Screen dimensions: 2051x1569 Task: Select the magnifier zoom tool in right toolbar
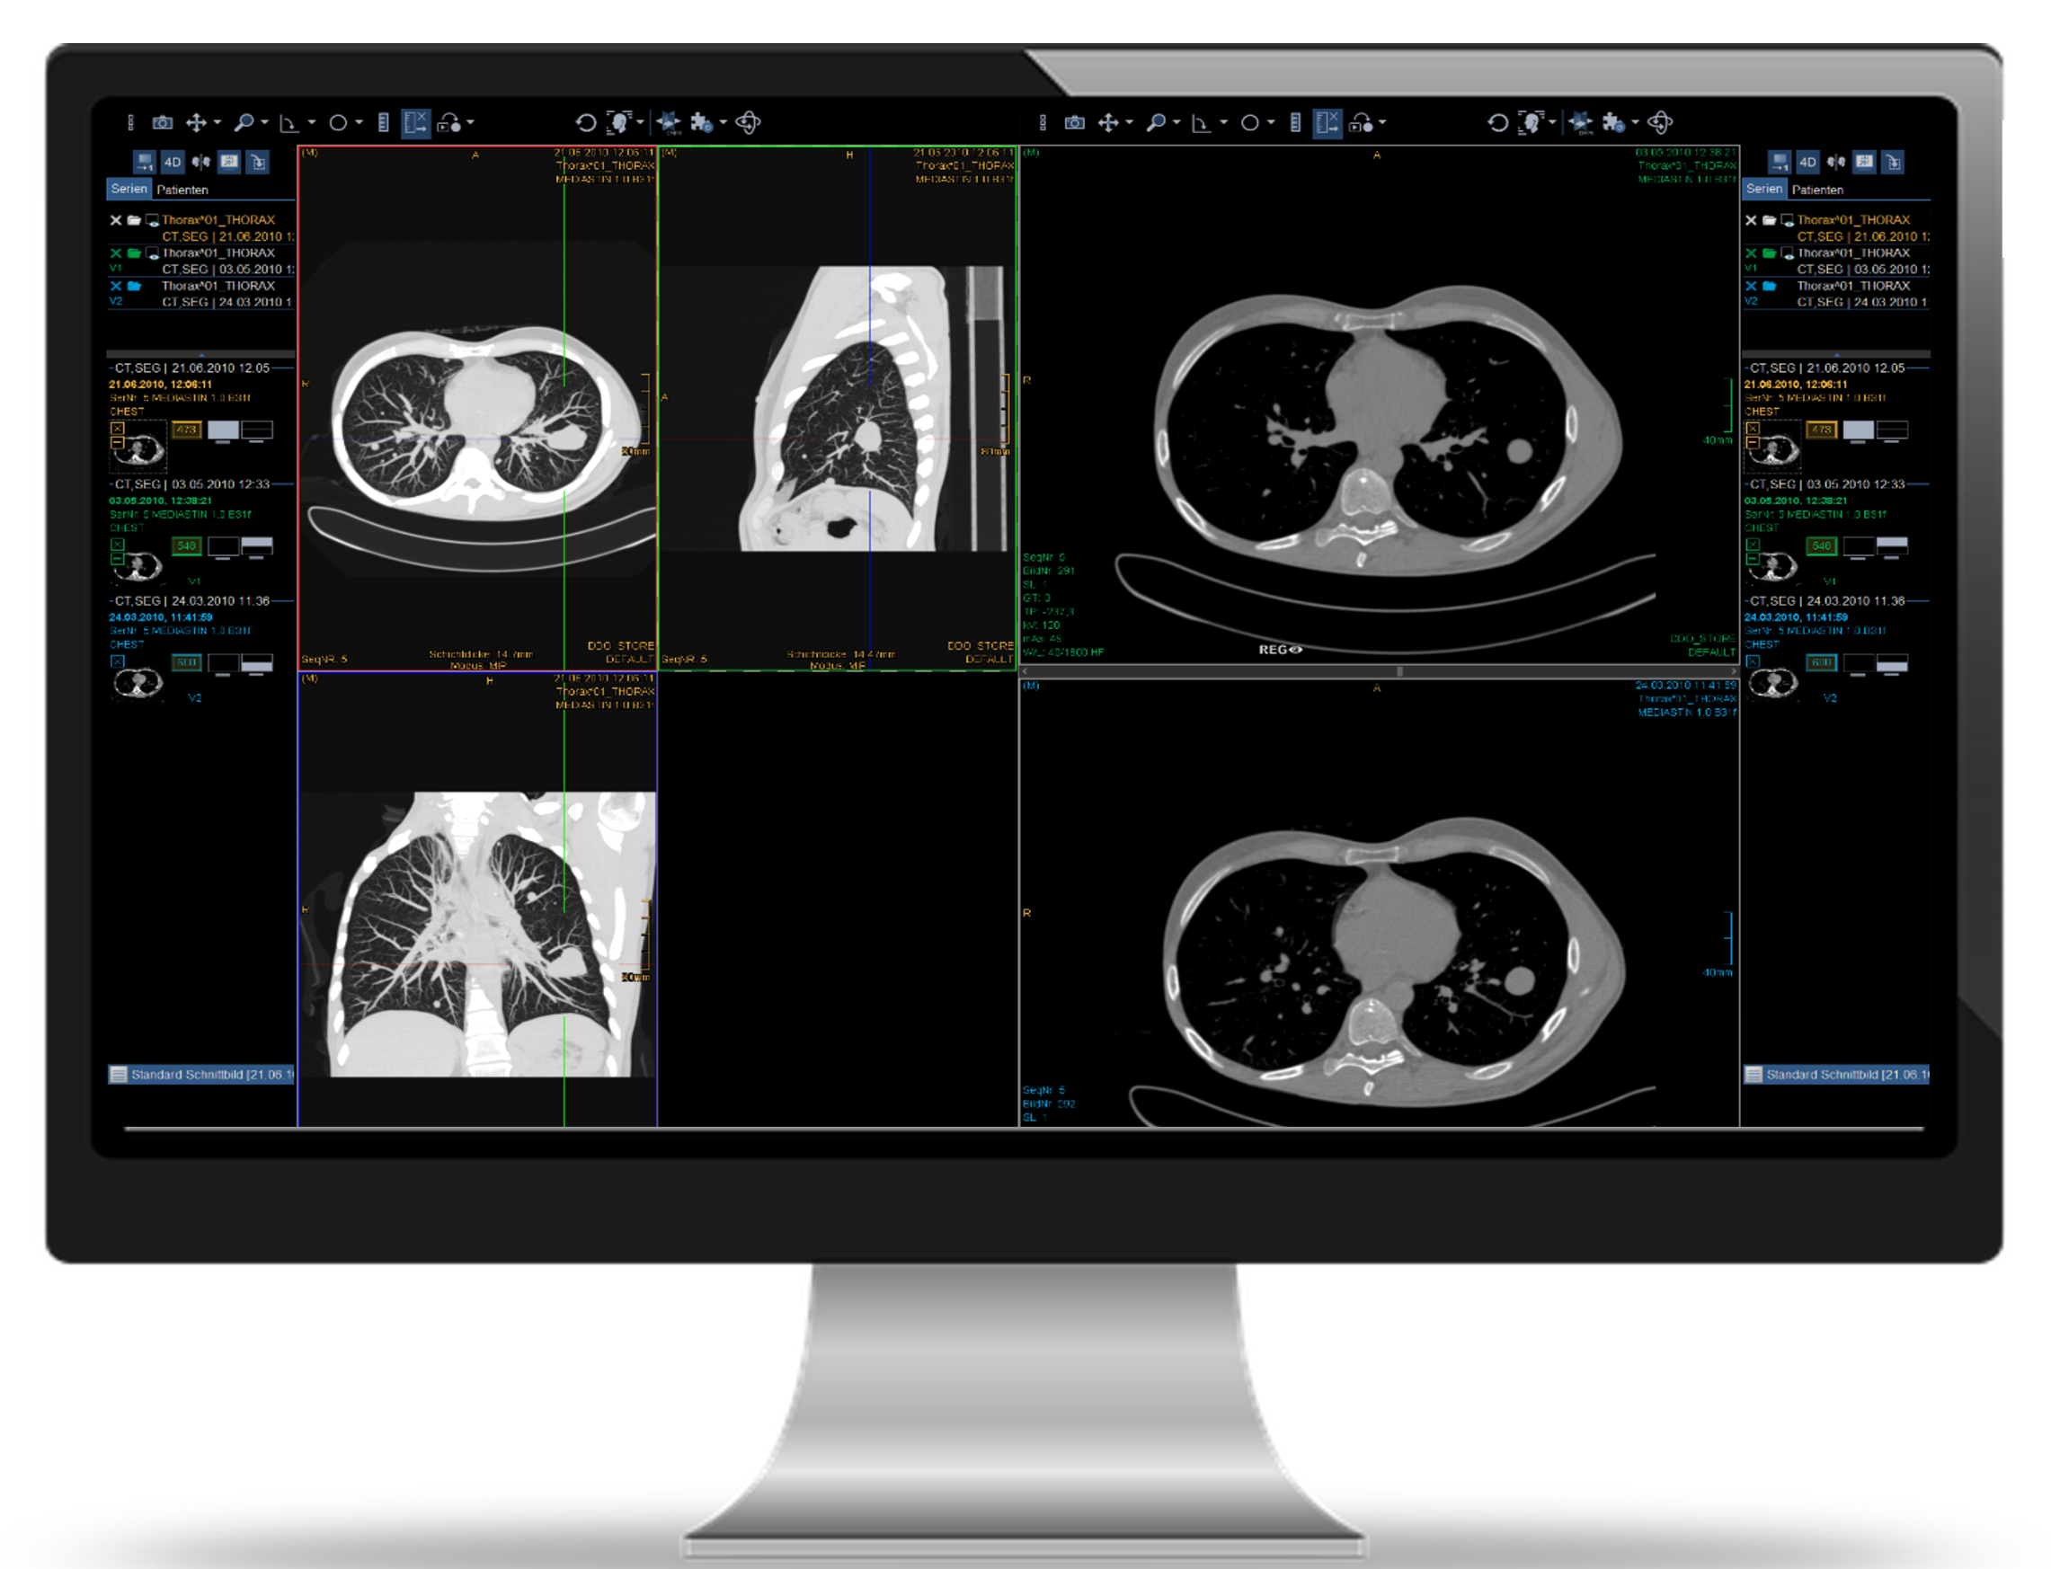pyautogui.click(x=1155, y=122)
